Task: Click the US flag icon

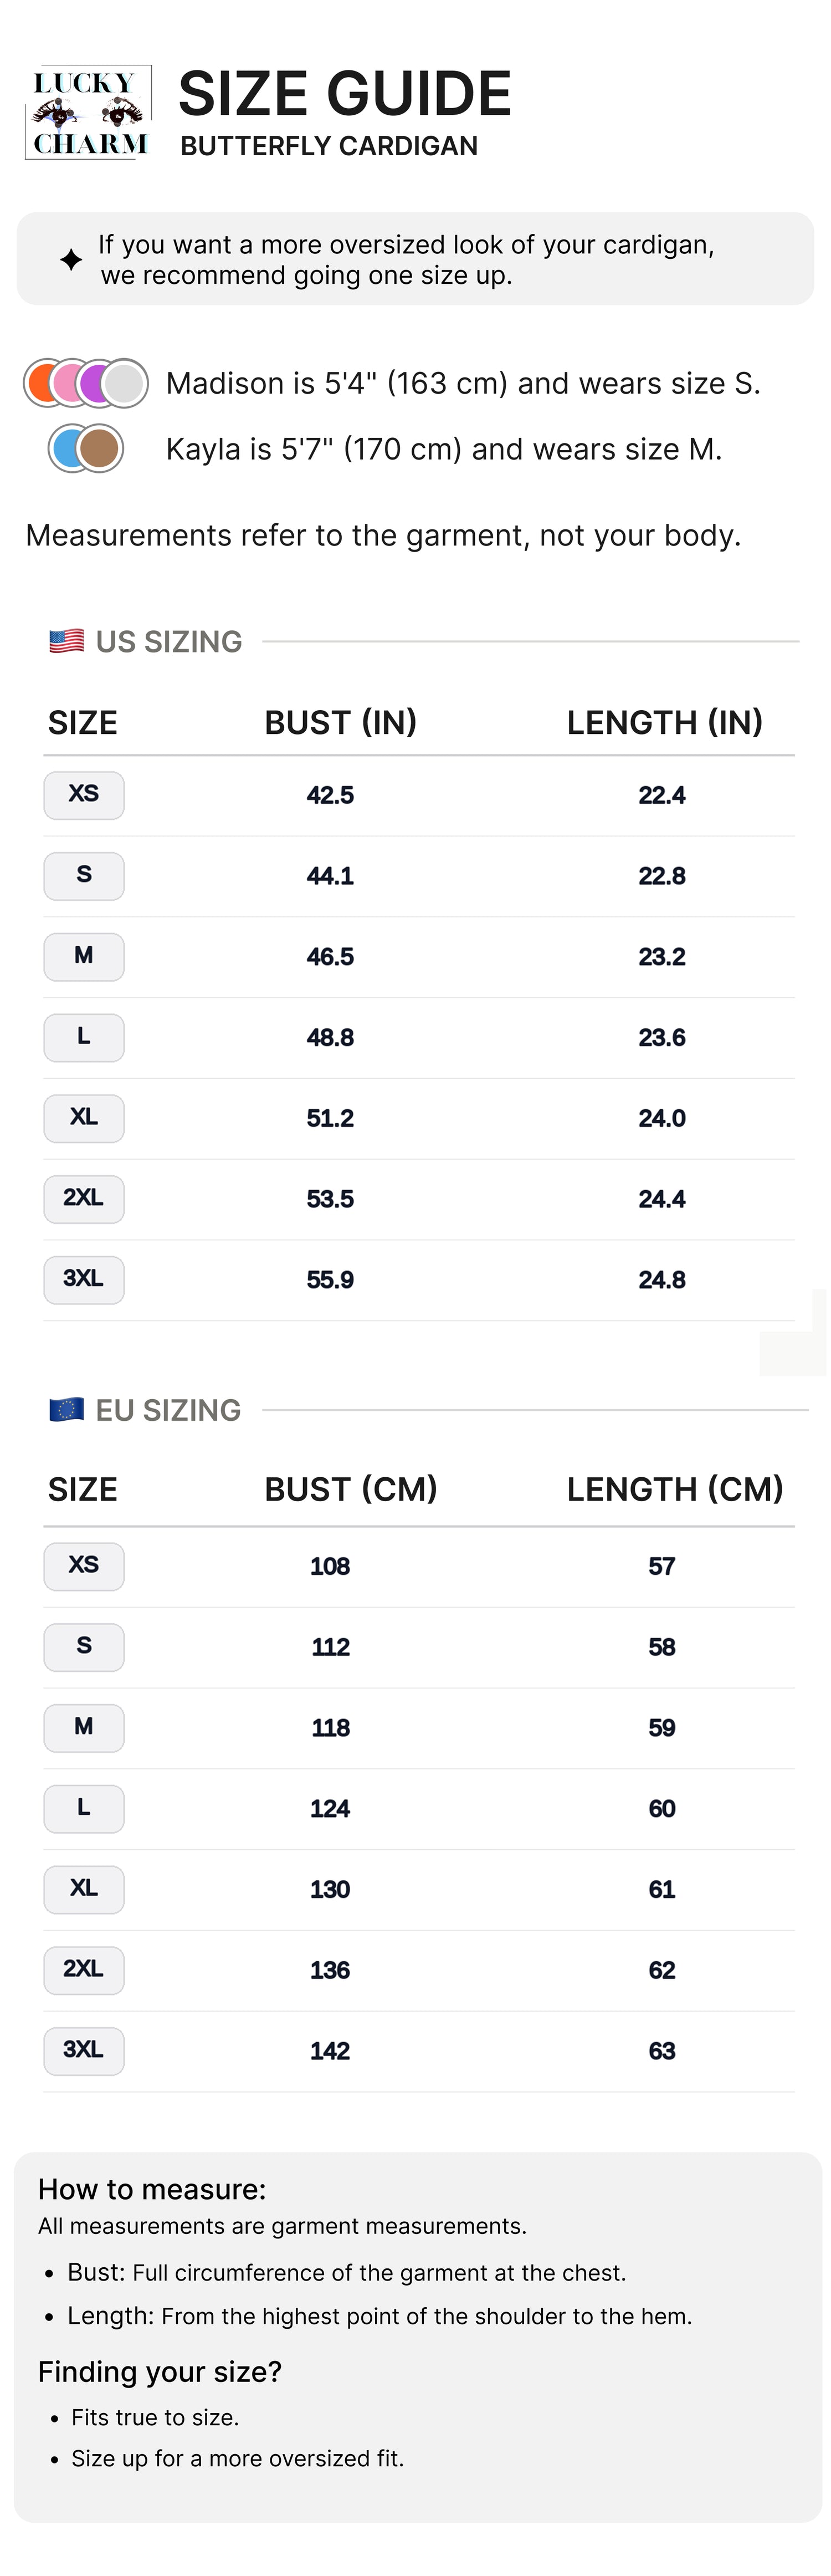Action: 66,641
